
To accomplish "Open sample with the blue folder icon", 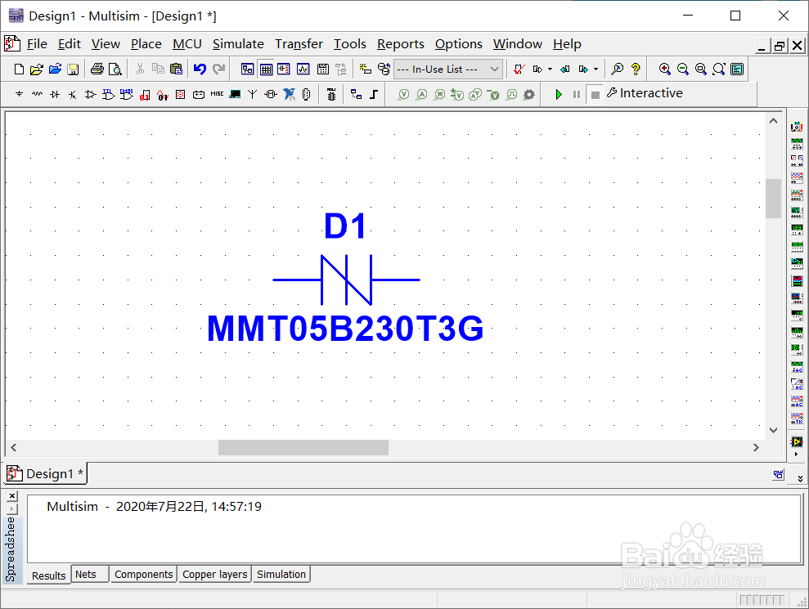I will (55, 69).
